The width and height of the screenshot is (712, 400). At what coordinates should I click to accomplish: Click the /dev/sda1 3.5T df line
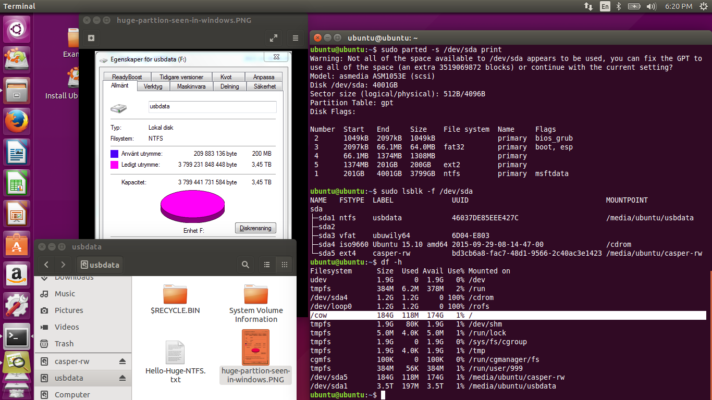point(433,386)
